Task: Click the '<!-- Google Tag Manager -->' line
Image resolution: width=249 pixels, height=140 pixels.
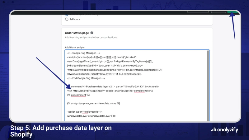Action: tap(84, 53)
